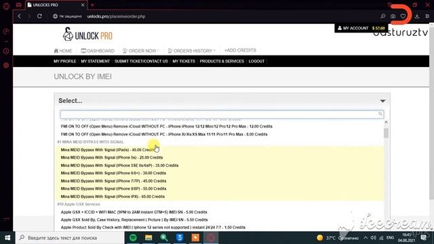Image resolution: width=434 pixels, height=244 pixels.
Task: Select Mina MEID Bypass (iPhone 5s) 25.00 Credits
Action: click(x=112, y=157)
